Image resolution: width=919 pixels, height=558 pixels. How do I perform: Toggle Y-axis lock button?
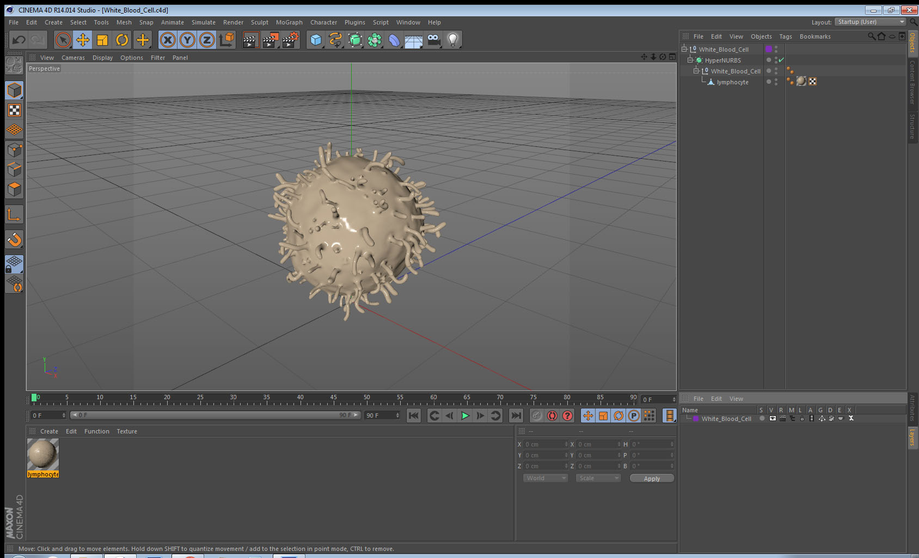point(187,40)
